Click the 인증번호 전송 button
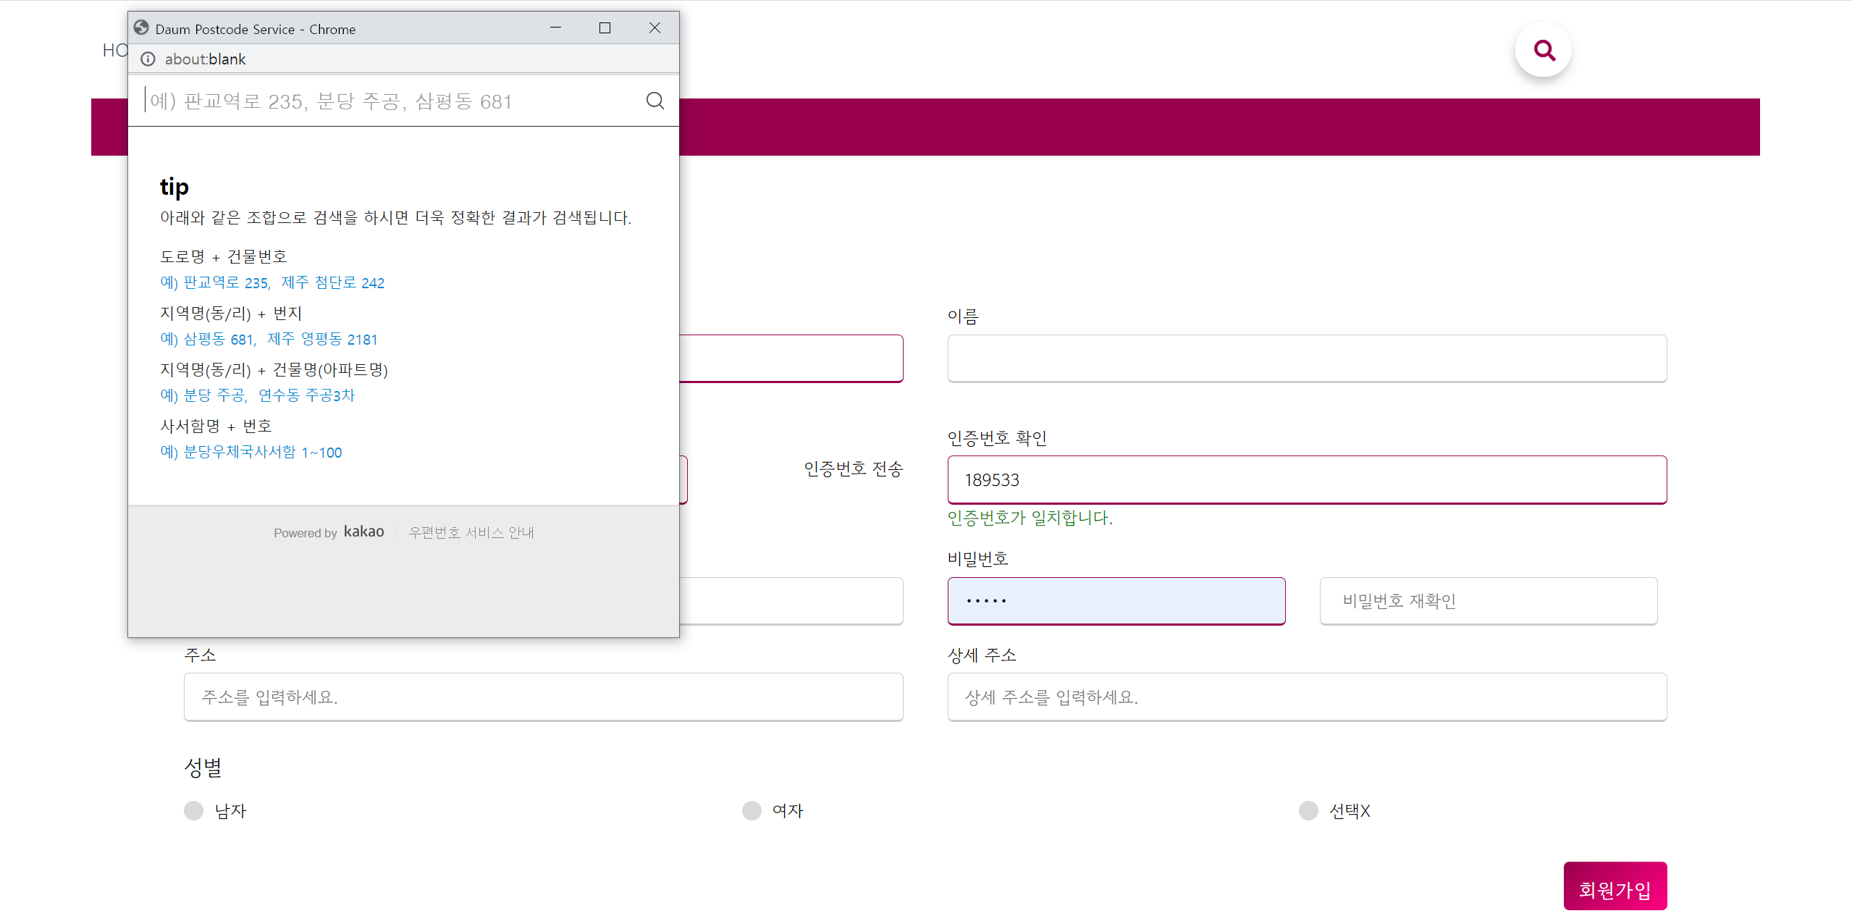 [x=853, y=469]
